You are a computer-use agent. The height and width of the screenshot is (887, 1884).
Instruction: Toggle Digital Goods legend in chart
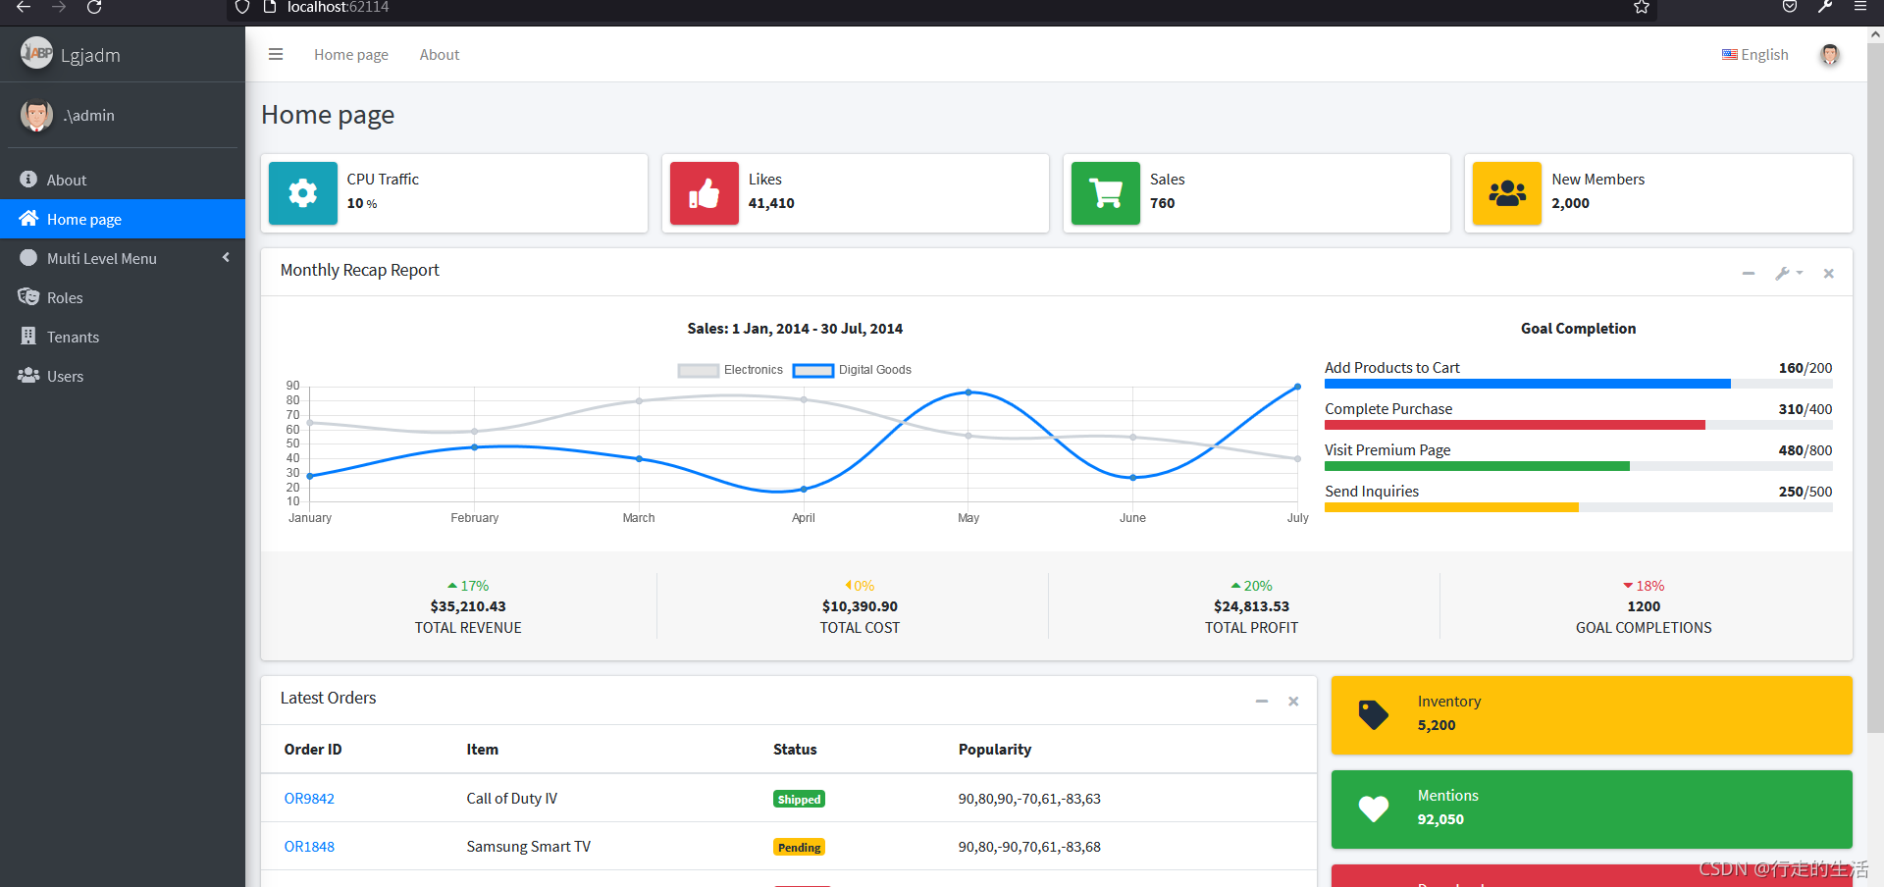click(x=852, y=370)
